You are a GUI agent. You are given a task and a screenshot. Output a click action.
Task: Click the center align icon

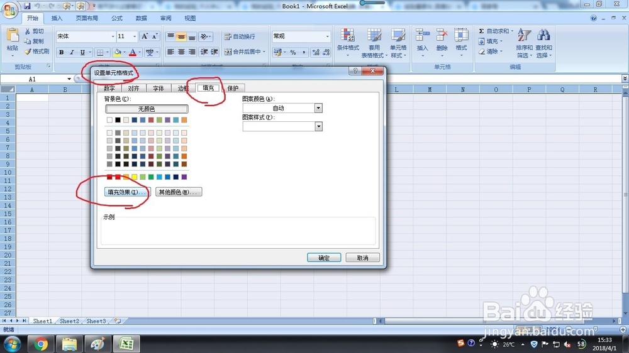181,52
